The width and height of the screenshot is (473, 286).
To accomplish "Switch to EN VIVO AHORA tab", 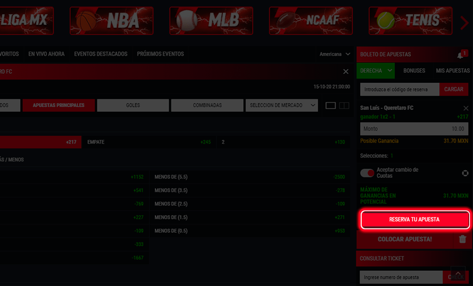I will (x=47, y=54).
